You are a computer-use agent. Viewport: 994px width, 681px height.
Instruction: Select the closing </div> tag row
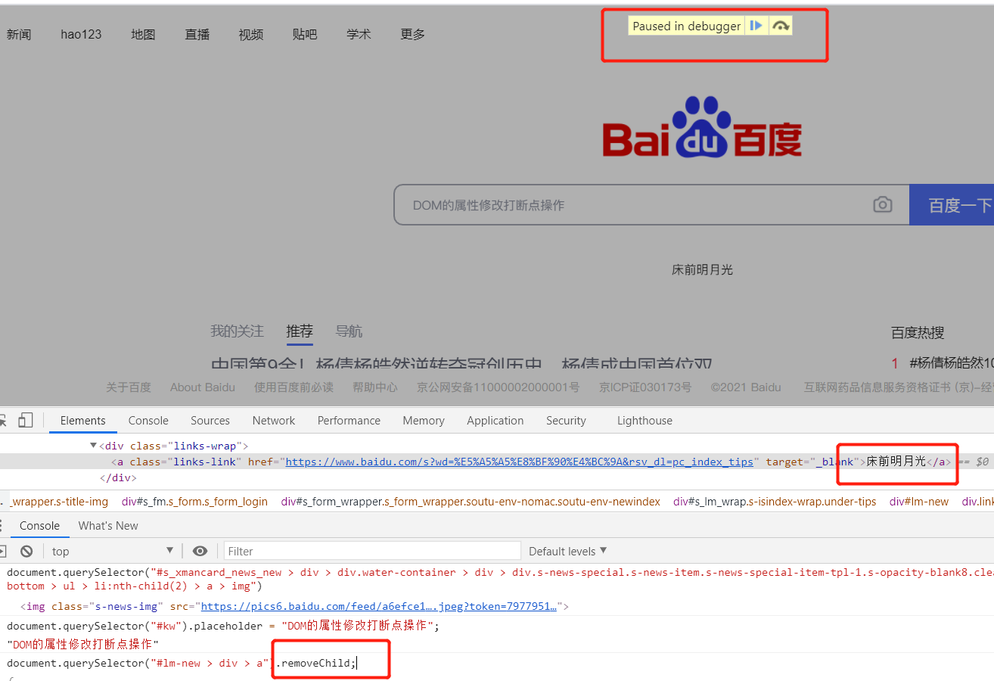[117, 477]
